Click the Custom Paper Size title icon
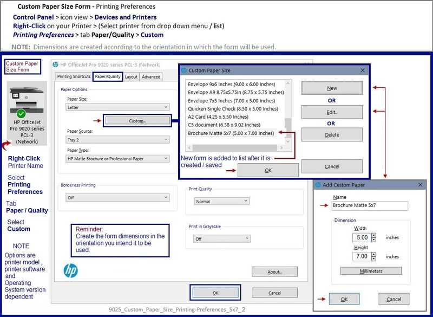Image resolution: width=433 pixels, height=317 pixels. click(x=184, y=70)
